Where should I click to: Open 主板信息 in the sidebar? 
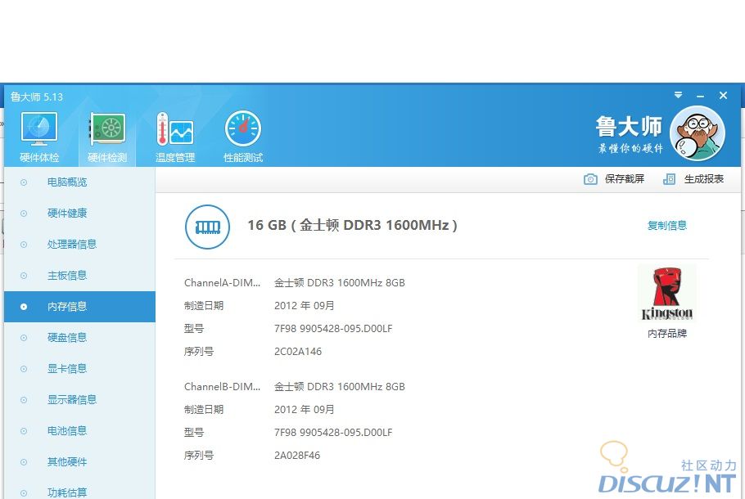(79, 276)
